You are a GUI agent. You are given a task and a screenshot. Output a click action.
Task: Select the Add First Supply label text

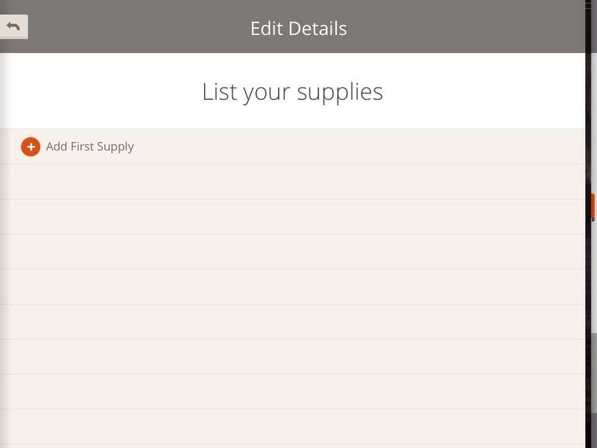90,146
